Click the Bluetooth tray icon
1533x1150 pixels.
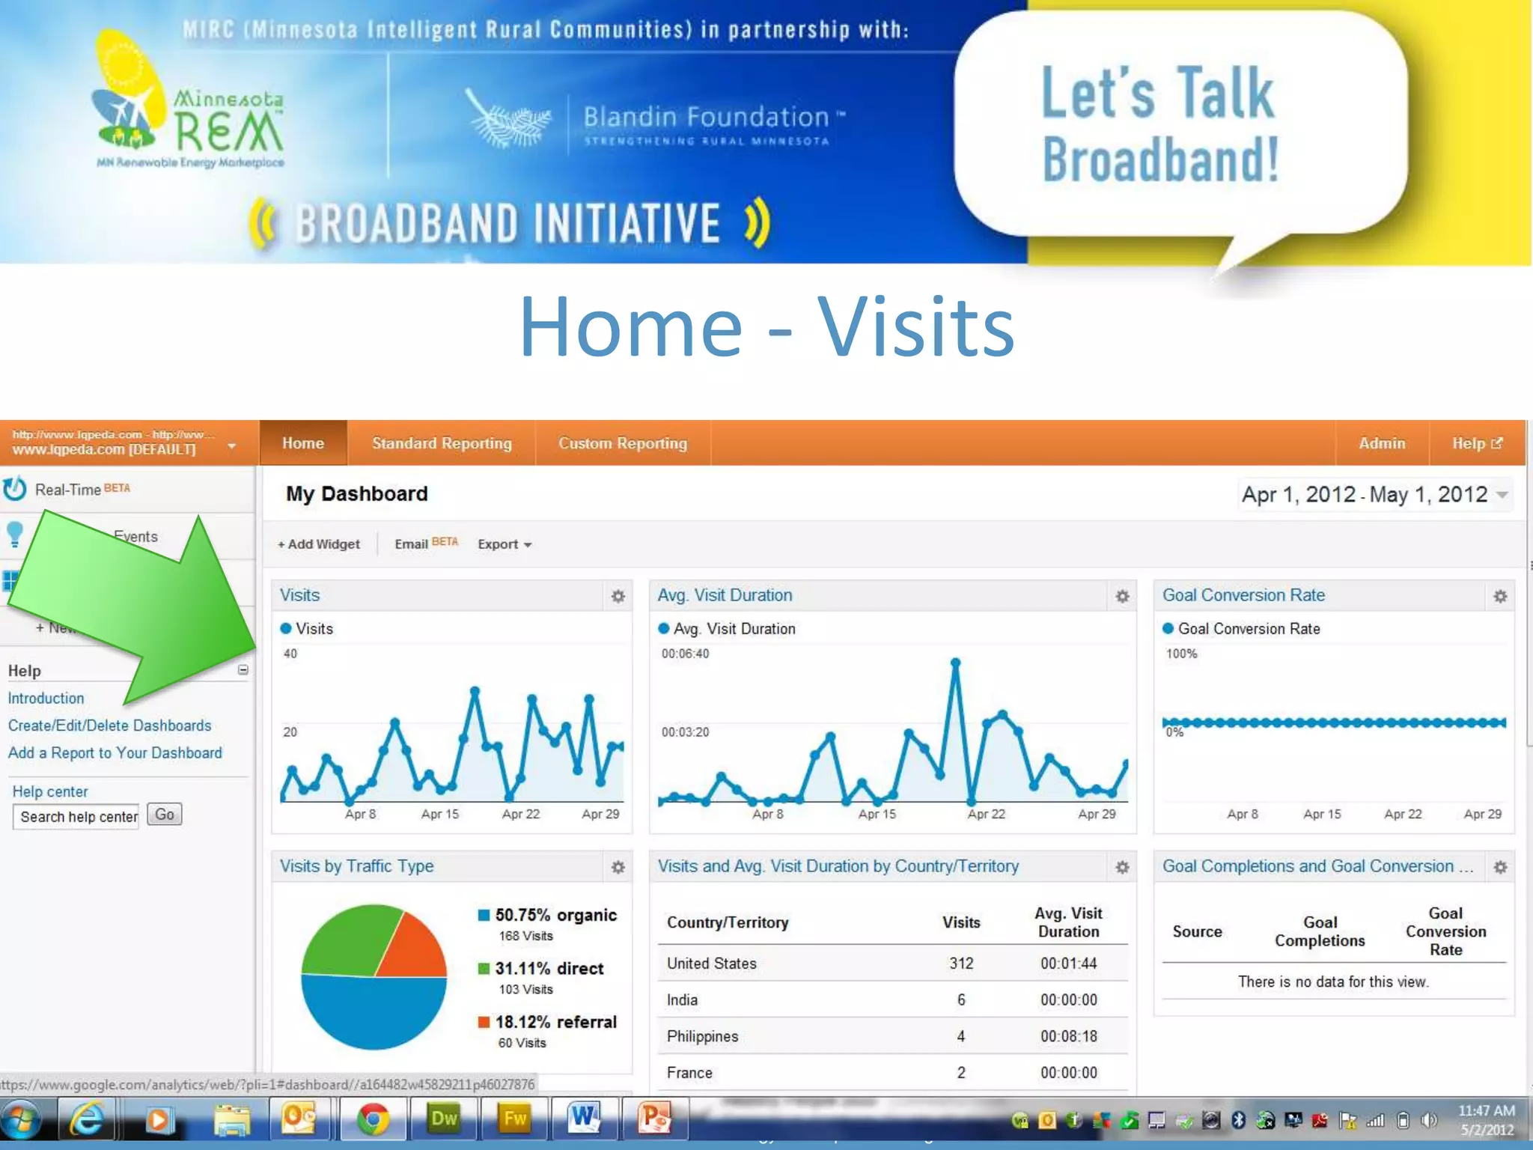pos(1238,1121)
